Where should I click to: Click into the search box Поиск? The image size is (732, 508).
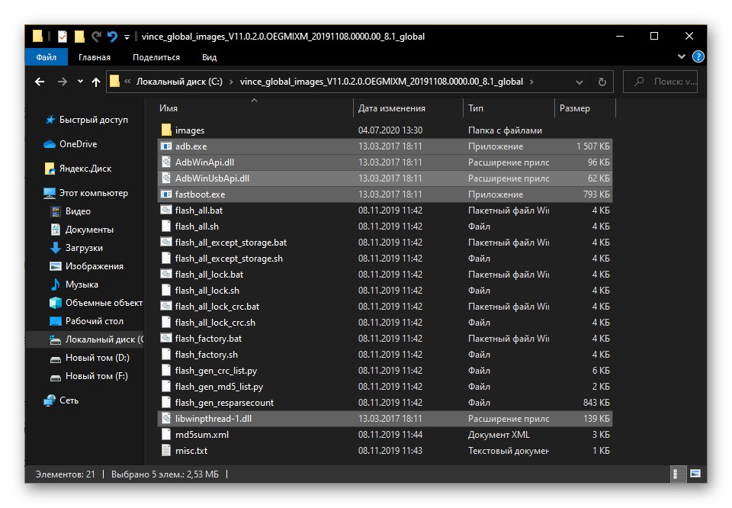pos(660,82)
